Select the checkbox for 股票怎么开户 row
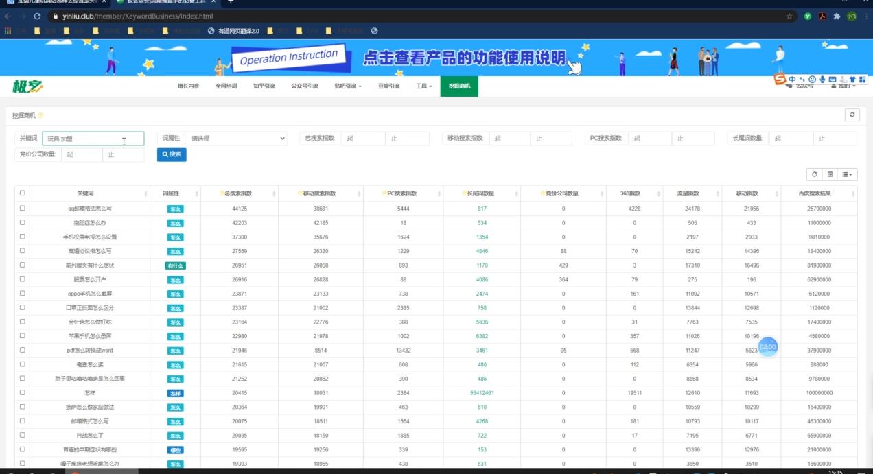 click(x=23, y=279)
